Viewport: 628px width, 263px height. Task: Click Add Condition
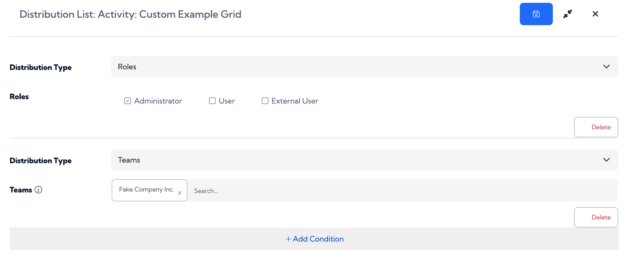point(314,239)
